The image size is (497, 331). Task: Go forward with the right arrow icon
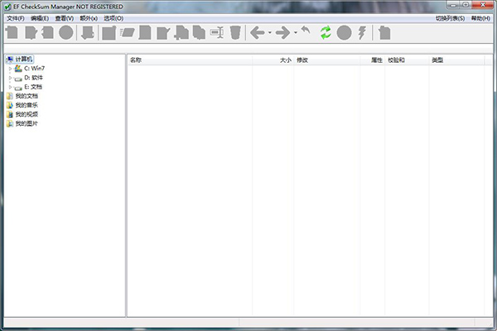282,32
